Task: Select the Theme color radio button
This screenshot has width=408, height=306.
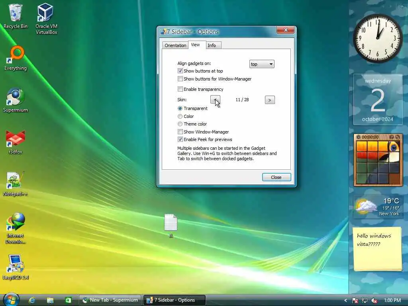Action: pyautogui.click(x=180, y=124)
